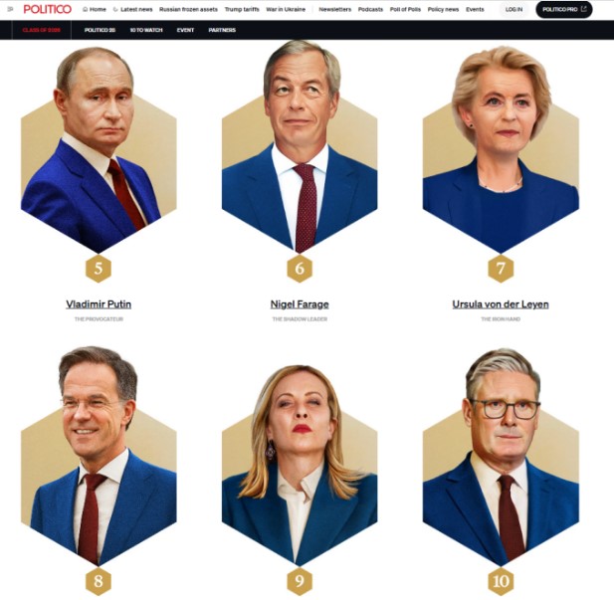Open POLITICO PRO button
Viewport: 614px width, 600px height.
pyautogui.click(x=564, y=9)
